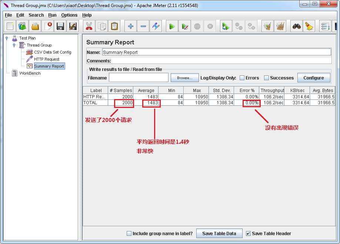Click the Clear All broom icon
The height and width of the screenshot is (244, 340).
click(x=309, y=26)
